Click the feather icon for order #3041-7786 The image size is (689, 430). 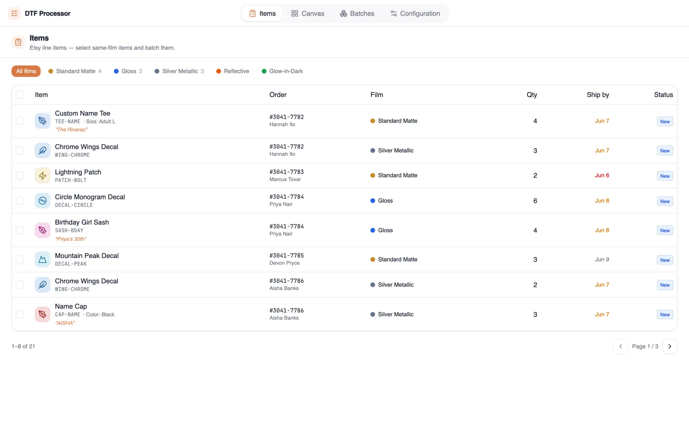coord(42,285)
